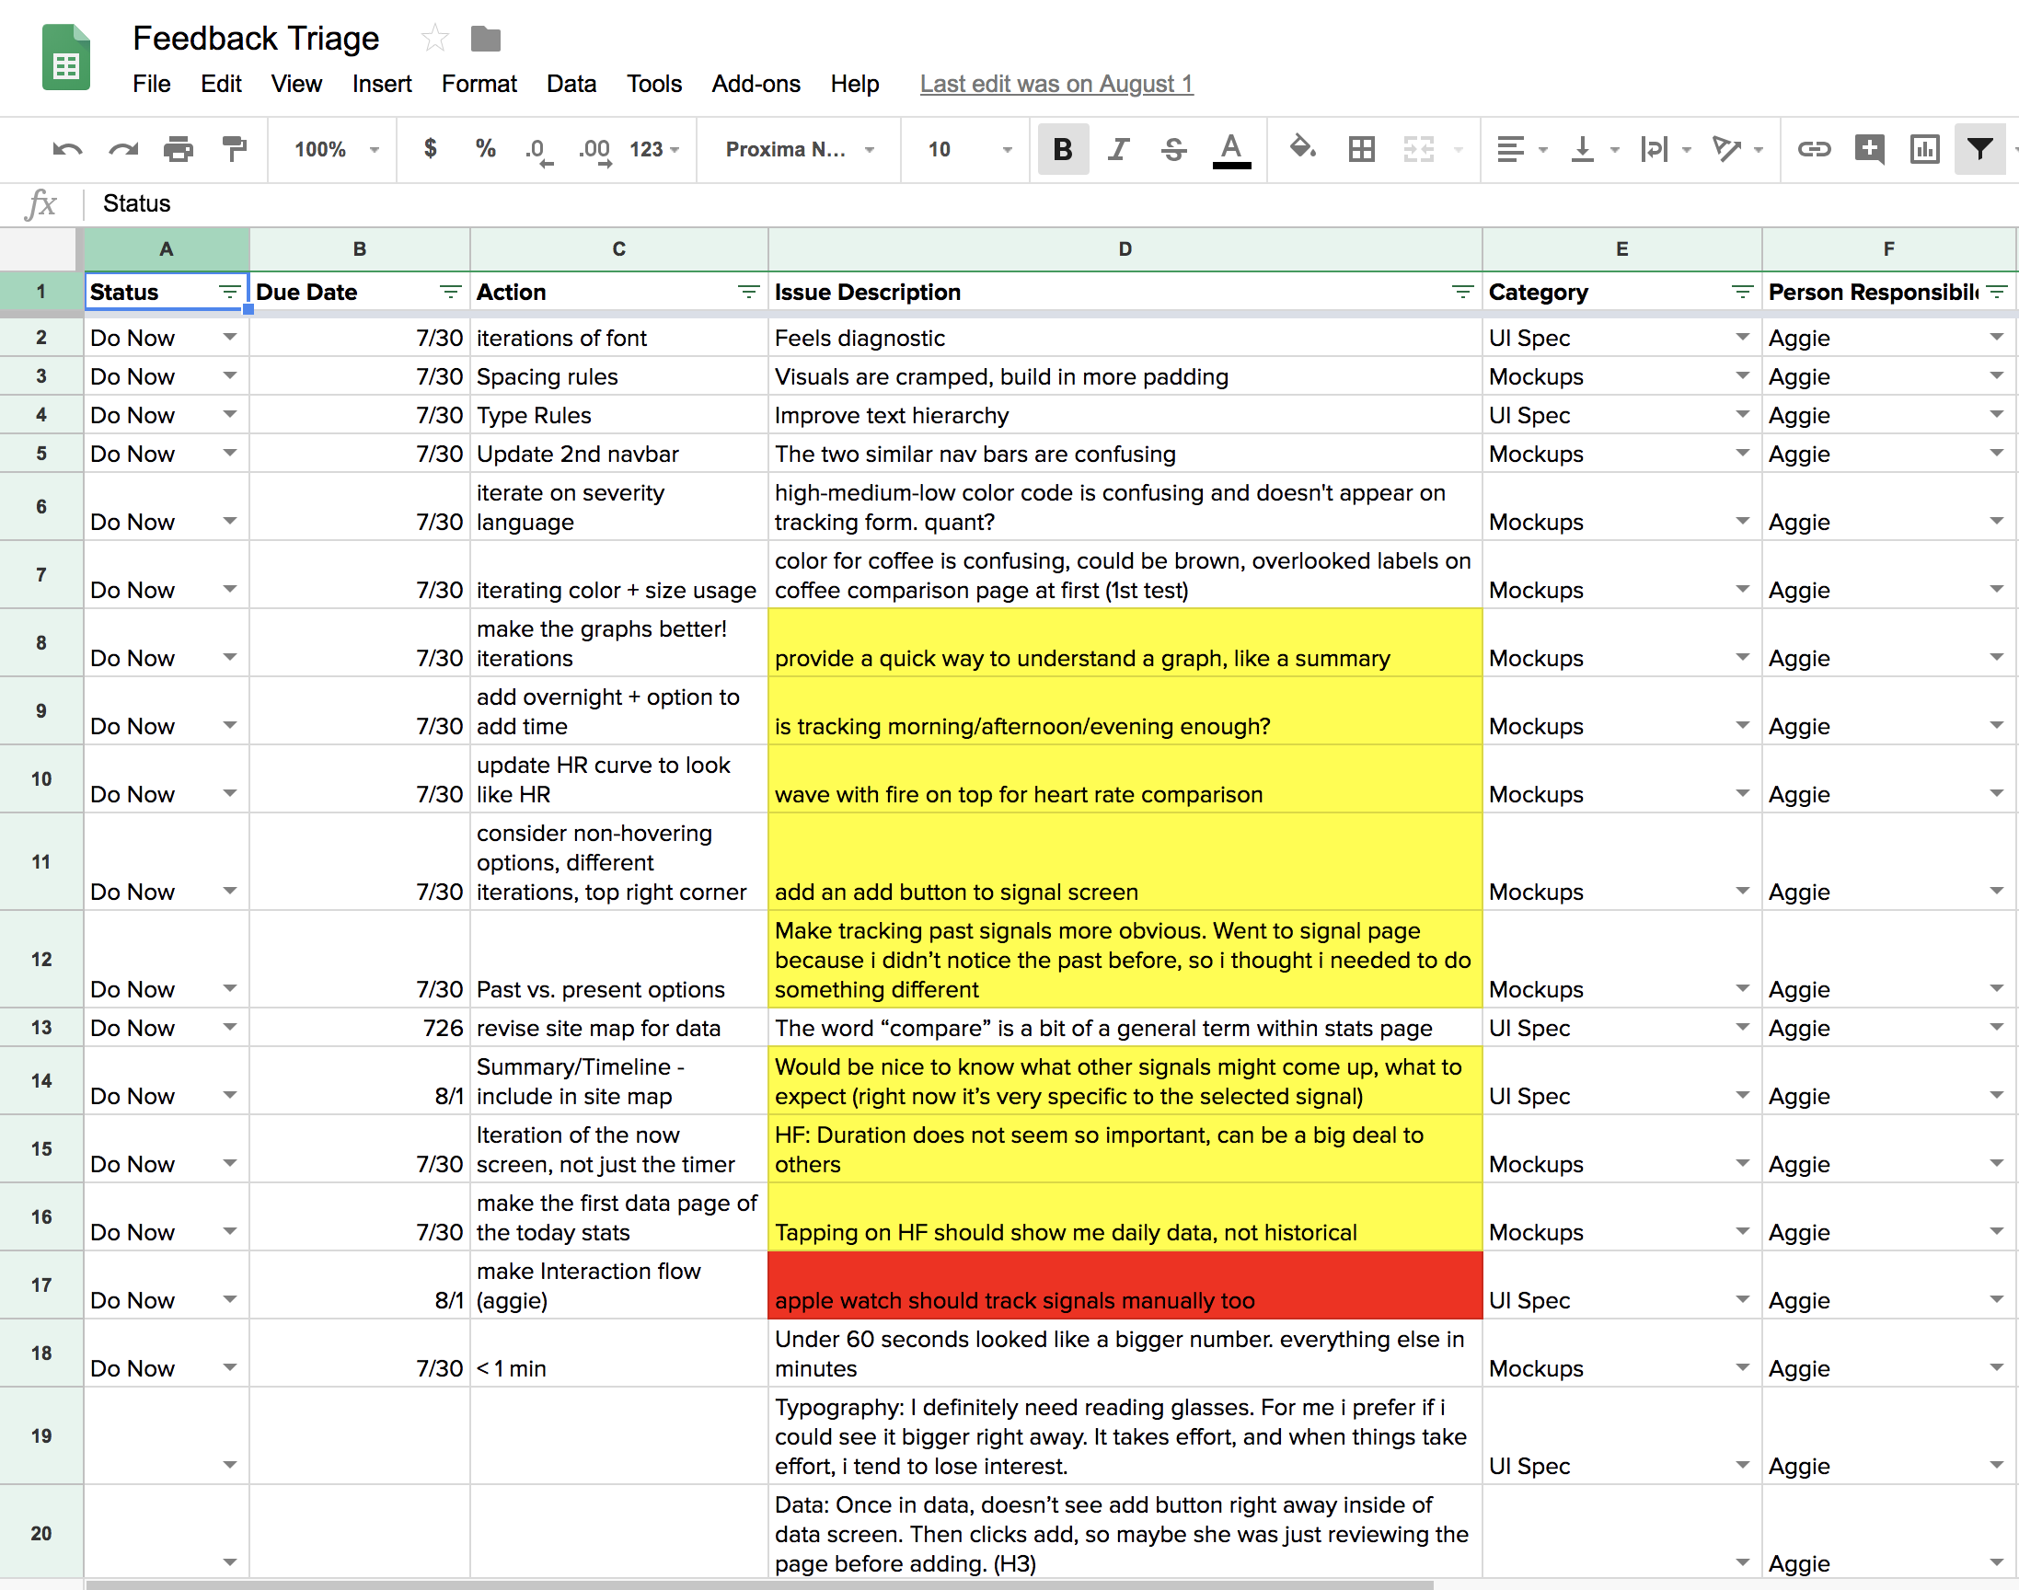Open Status dropdown in row 2

[230, 337]
